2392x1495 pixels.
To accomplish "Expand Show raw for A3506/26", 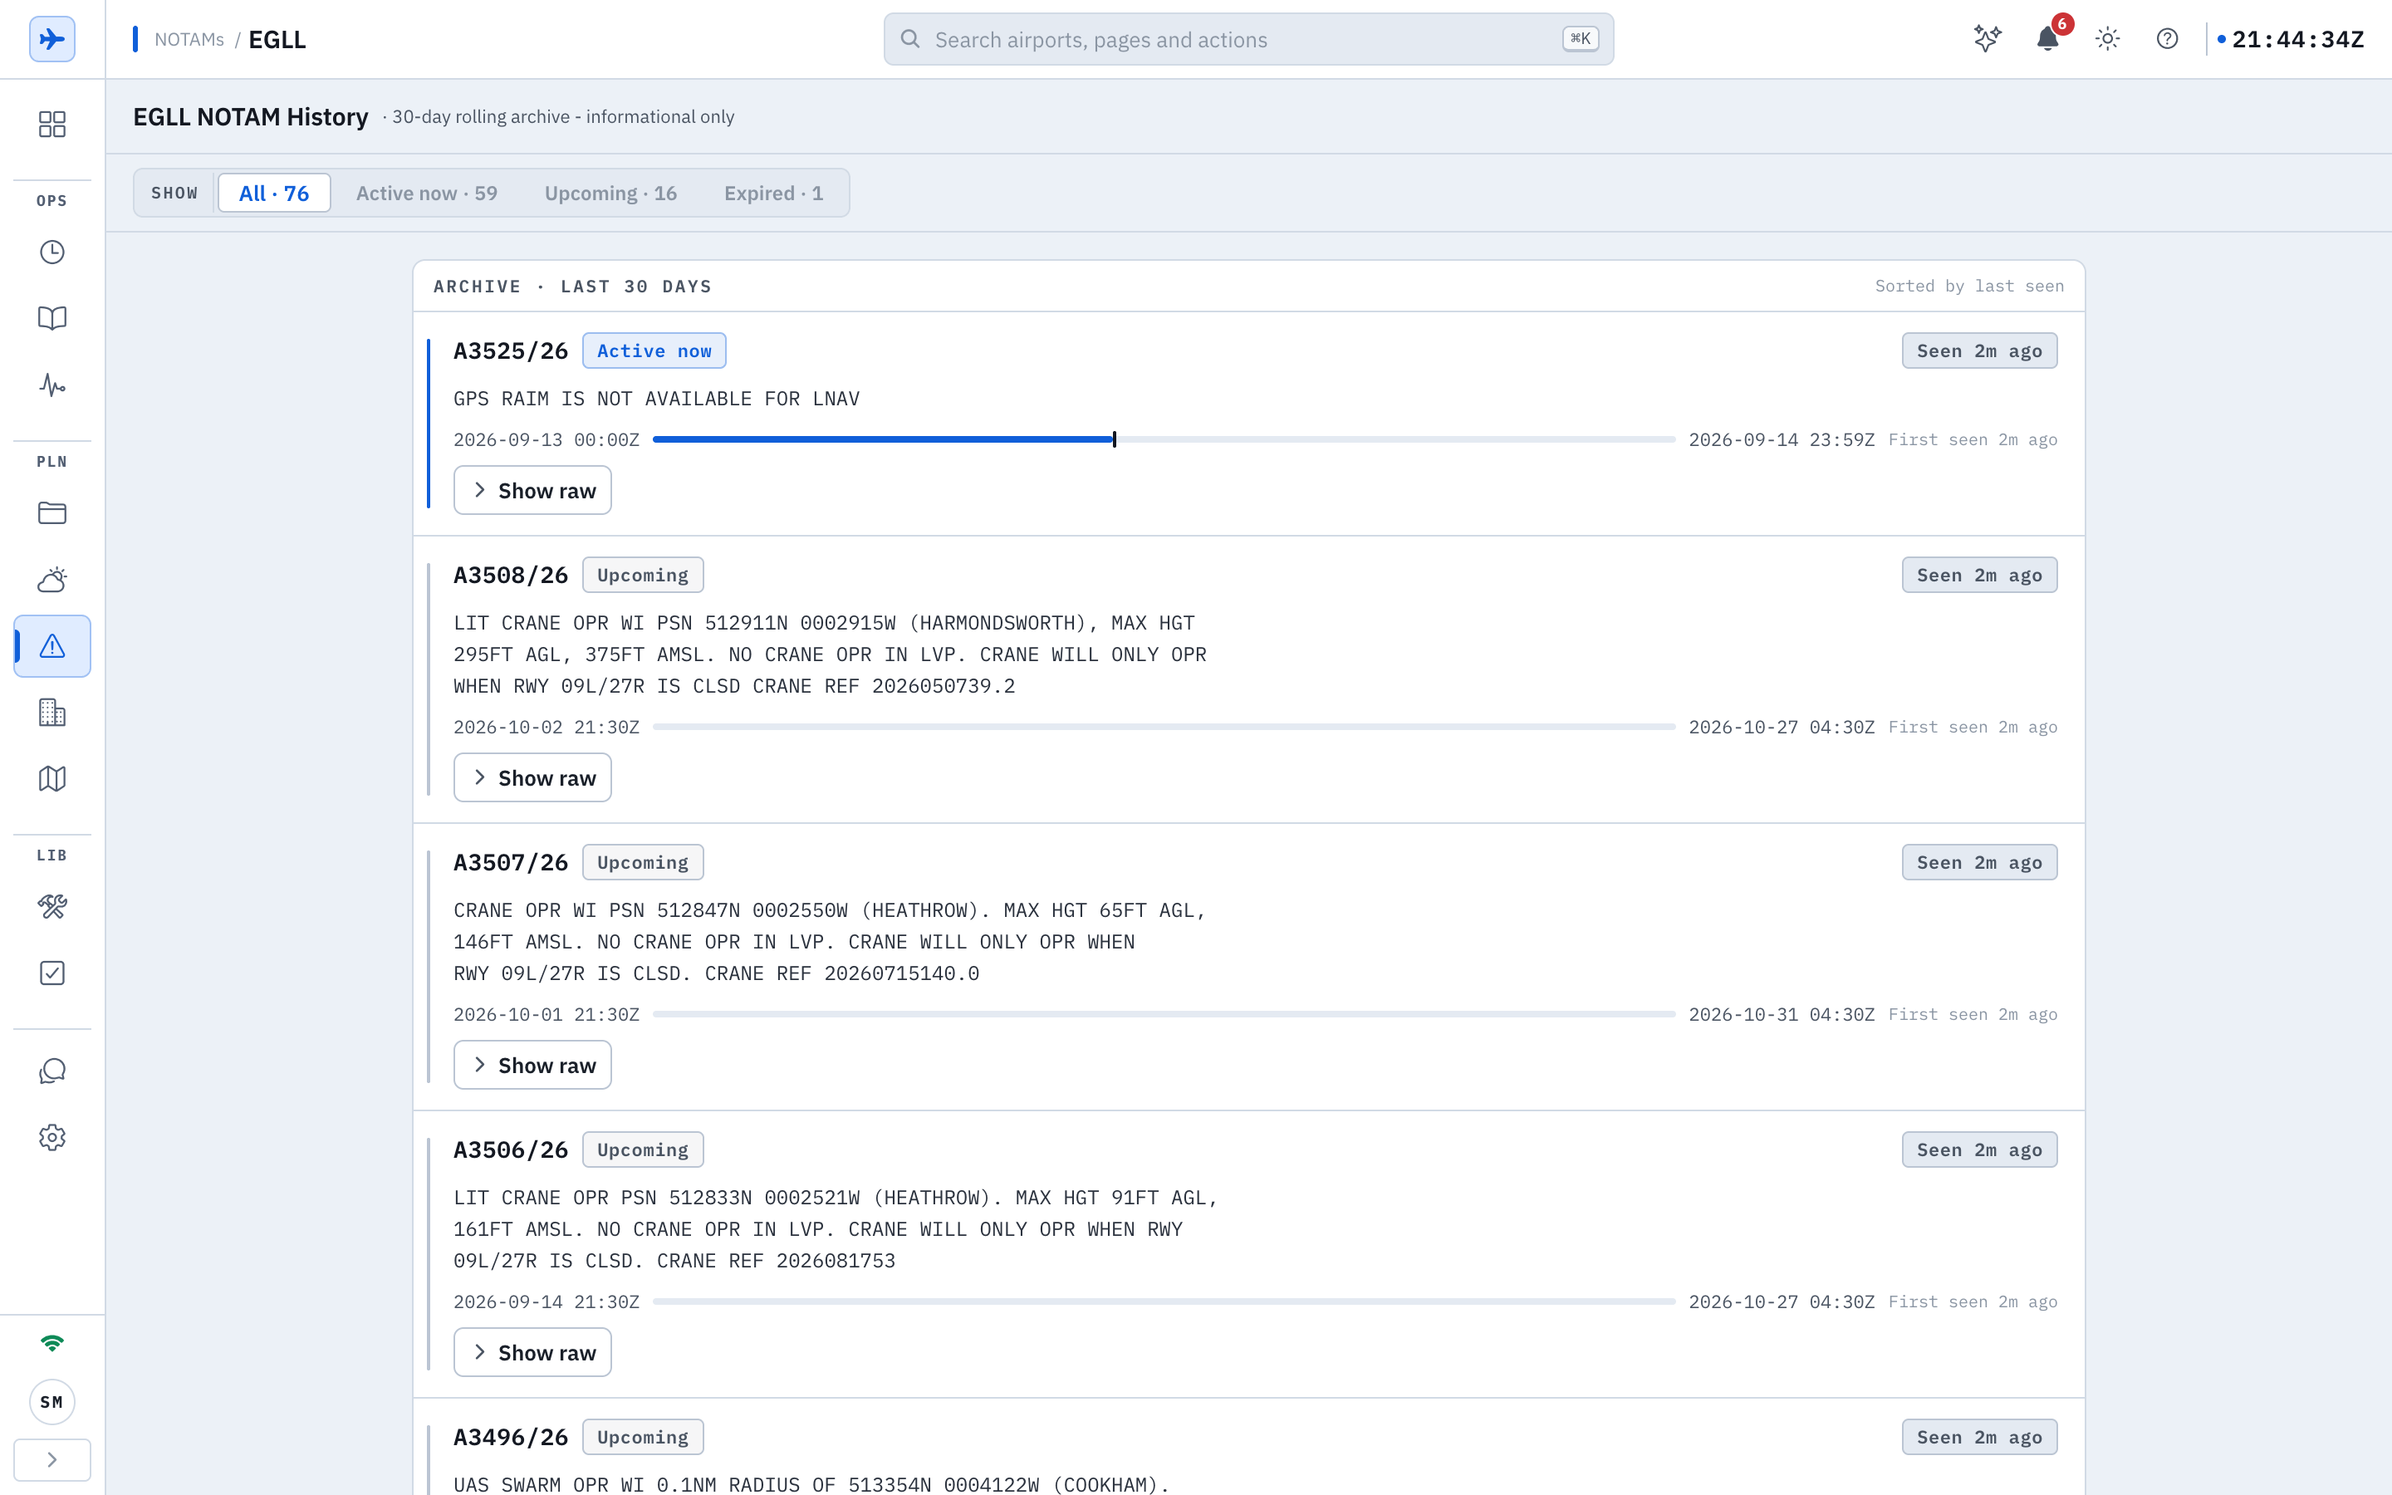I will coord(532,1353).
